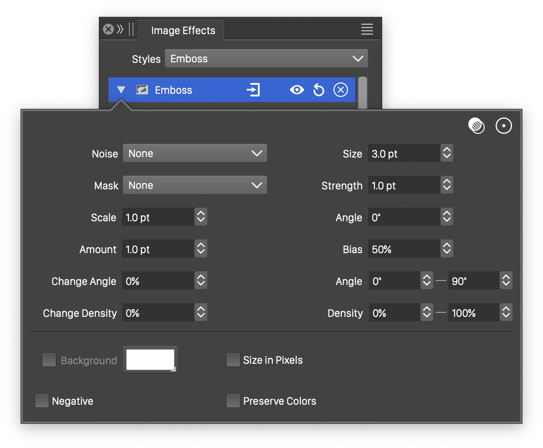Click the import arrow icon on Emboss row
This screenshot has height=448, width=543.
253,90
